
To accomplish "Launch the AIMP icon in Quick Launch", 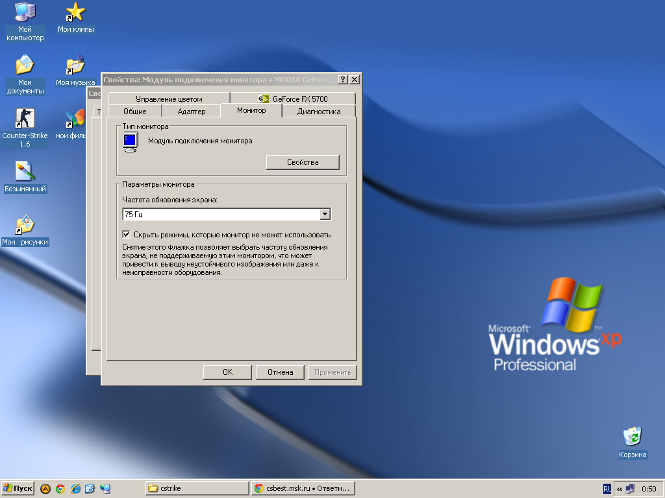I will coord(45,489).
